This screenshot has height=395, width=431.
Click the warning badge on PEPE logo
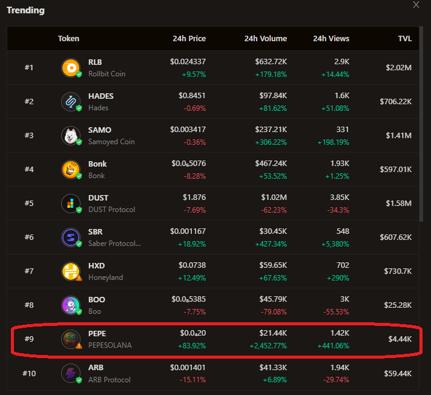click(x=79, y=346)
